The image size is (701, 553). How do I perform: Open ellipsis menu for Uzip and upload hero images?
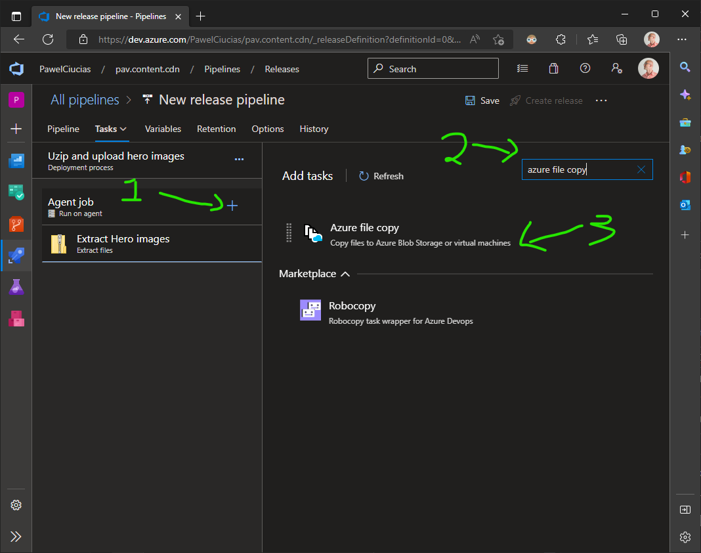[x=239, y=160]
